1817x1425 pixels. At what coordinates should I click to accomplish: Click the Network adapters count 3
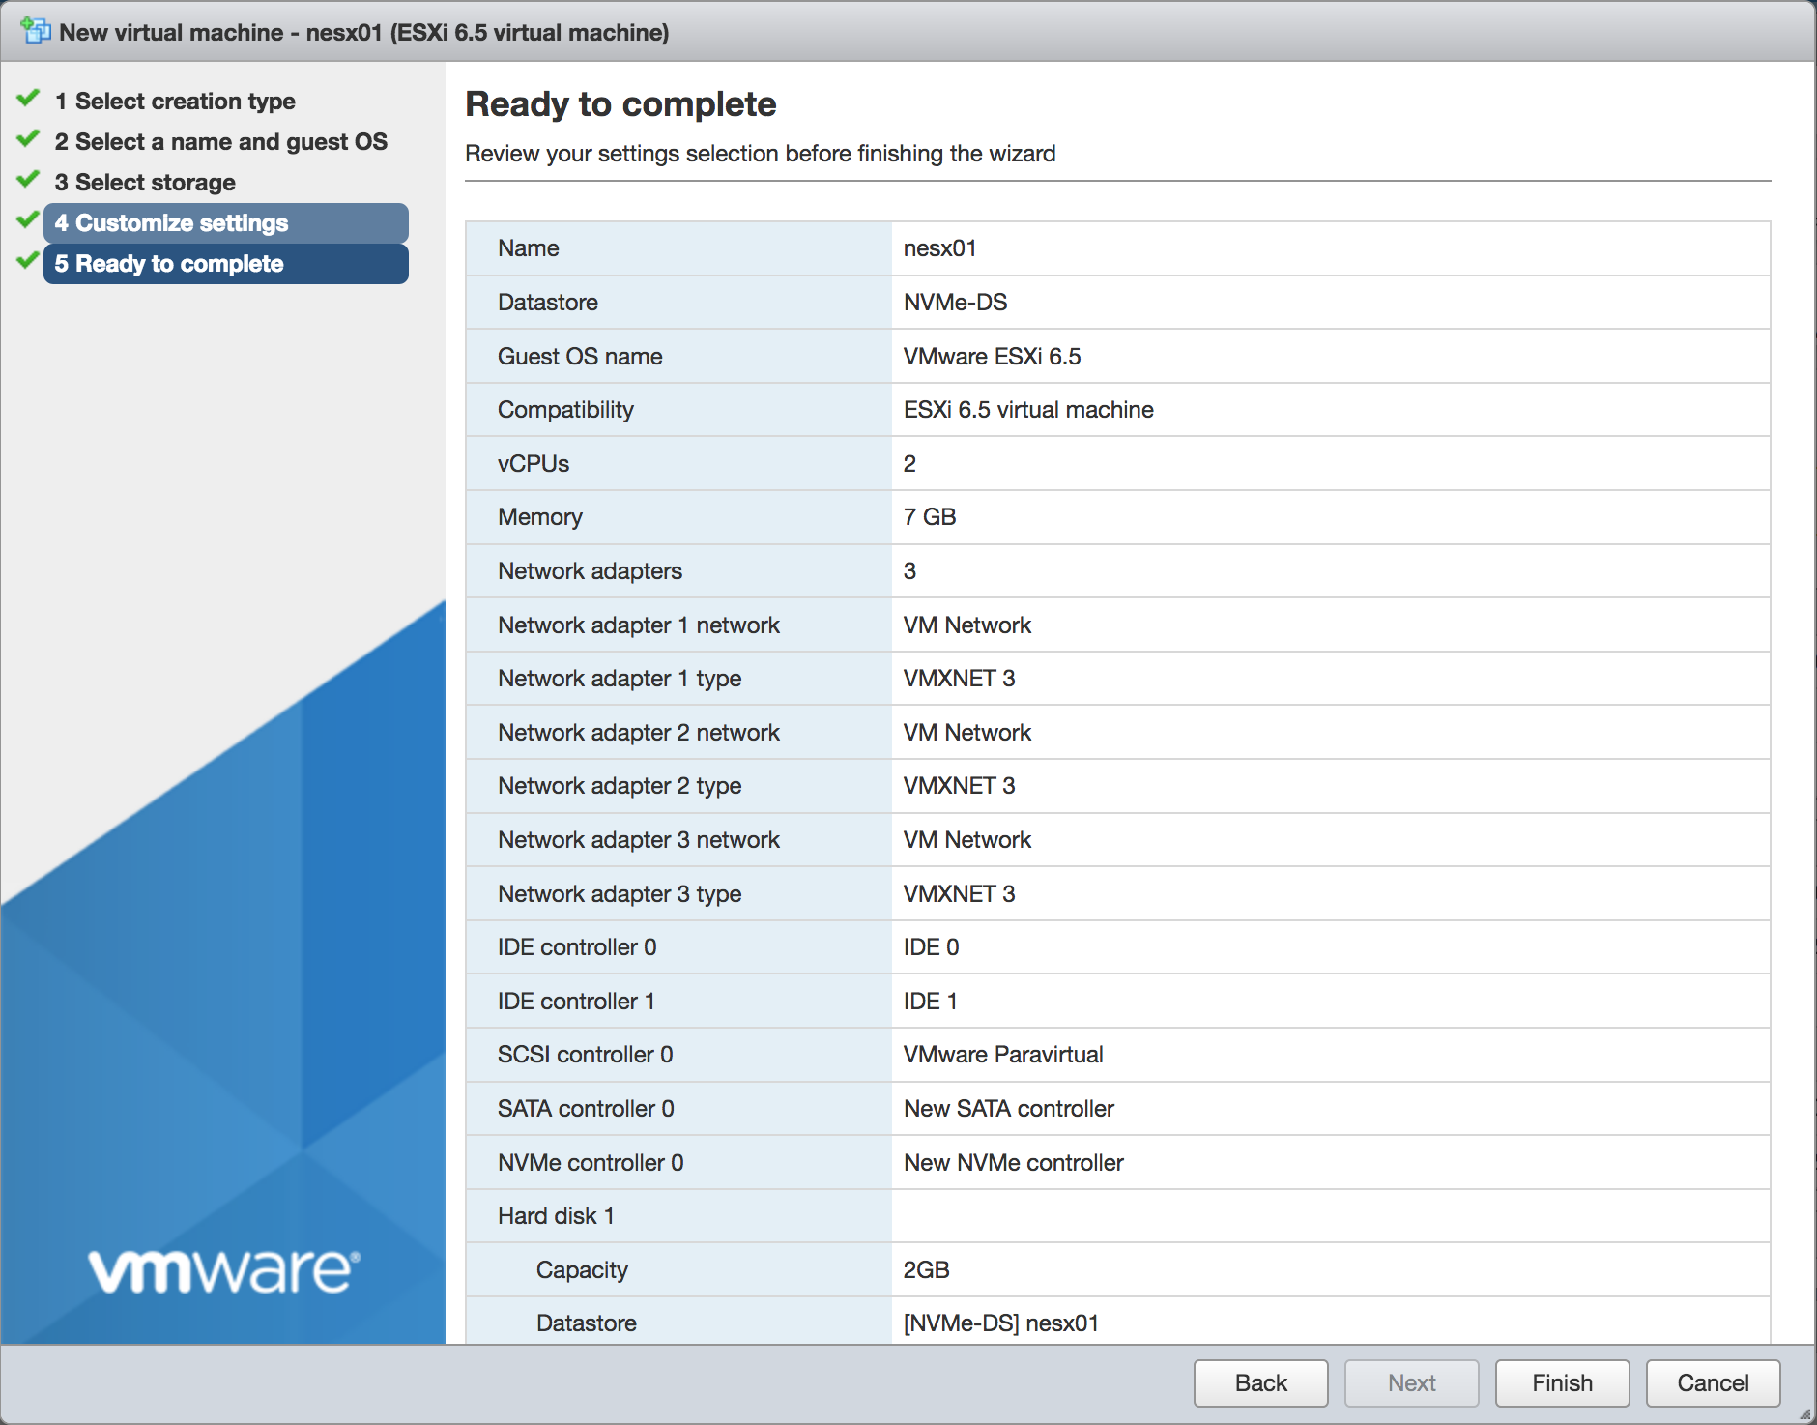click(x=909, y=571)
